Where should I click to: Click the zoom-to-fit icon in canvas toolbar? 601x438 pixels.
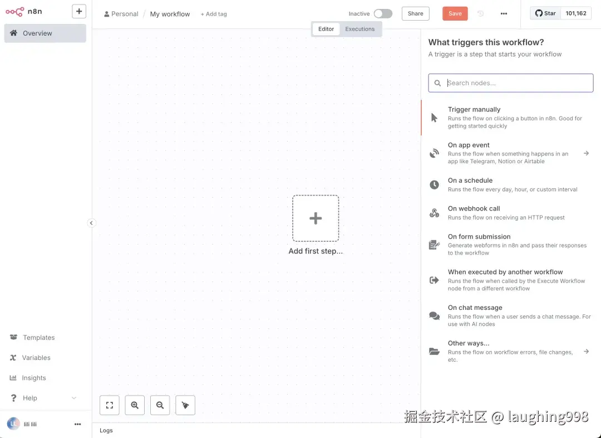pyautogui.click(x=109, y=405)
